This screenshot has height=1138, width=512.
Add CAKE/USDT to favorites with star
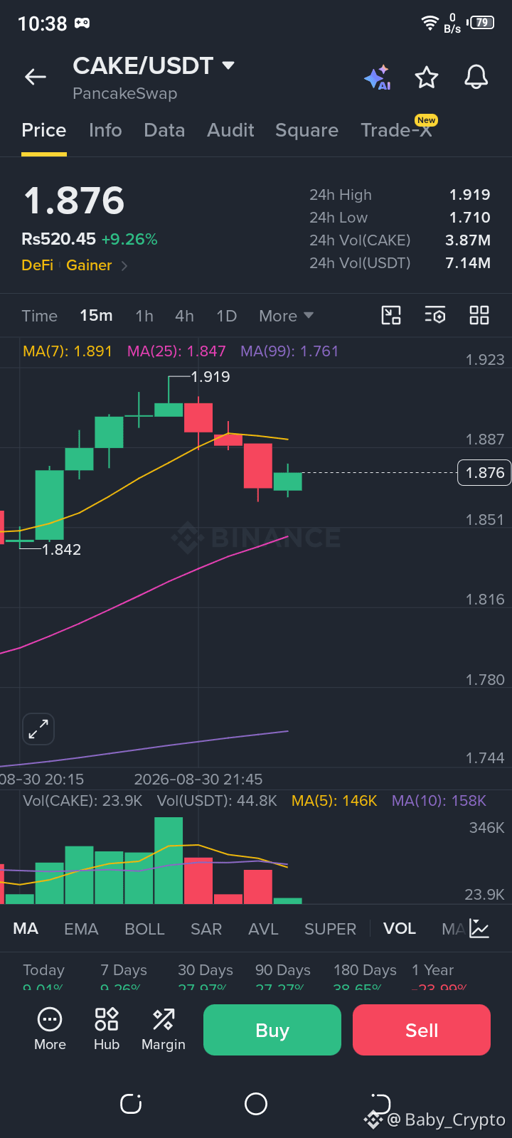(427, 78)
